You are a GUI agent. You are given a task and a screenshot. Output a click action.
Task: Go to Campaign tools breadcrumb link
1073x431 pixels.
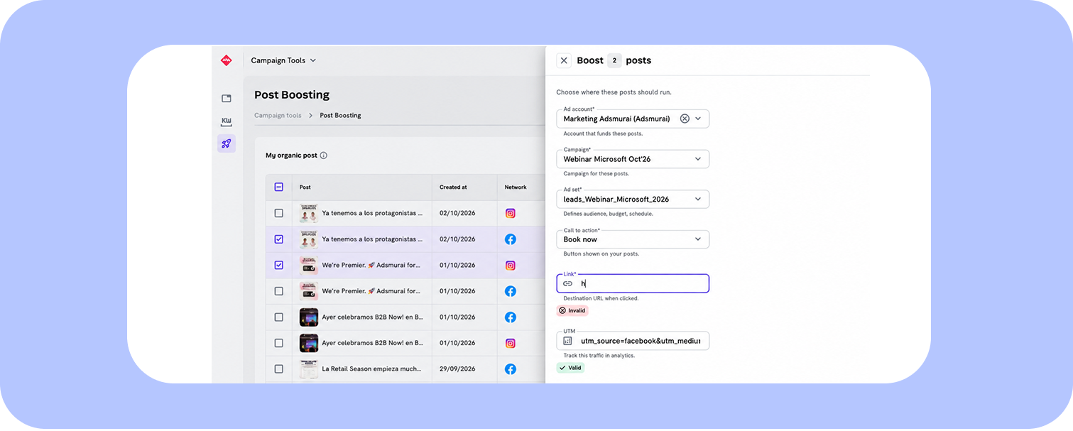click(278, 116)
